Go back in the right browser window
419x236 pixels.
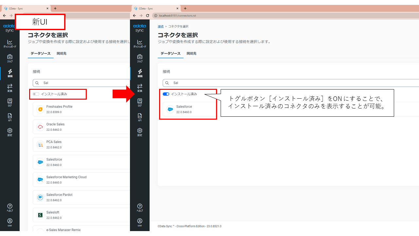click(134, 15)
